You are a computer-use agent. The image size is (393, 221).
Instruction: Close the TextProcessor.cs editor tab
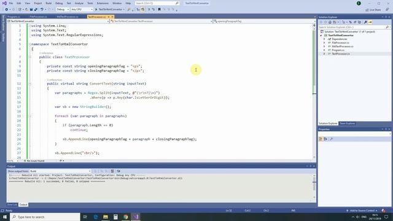point(112,17)
